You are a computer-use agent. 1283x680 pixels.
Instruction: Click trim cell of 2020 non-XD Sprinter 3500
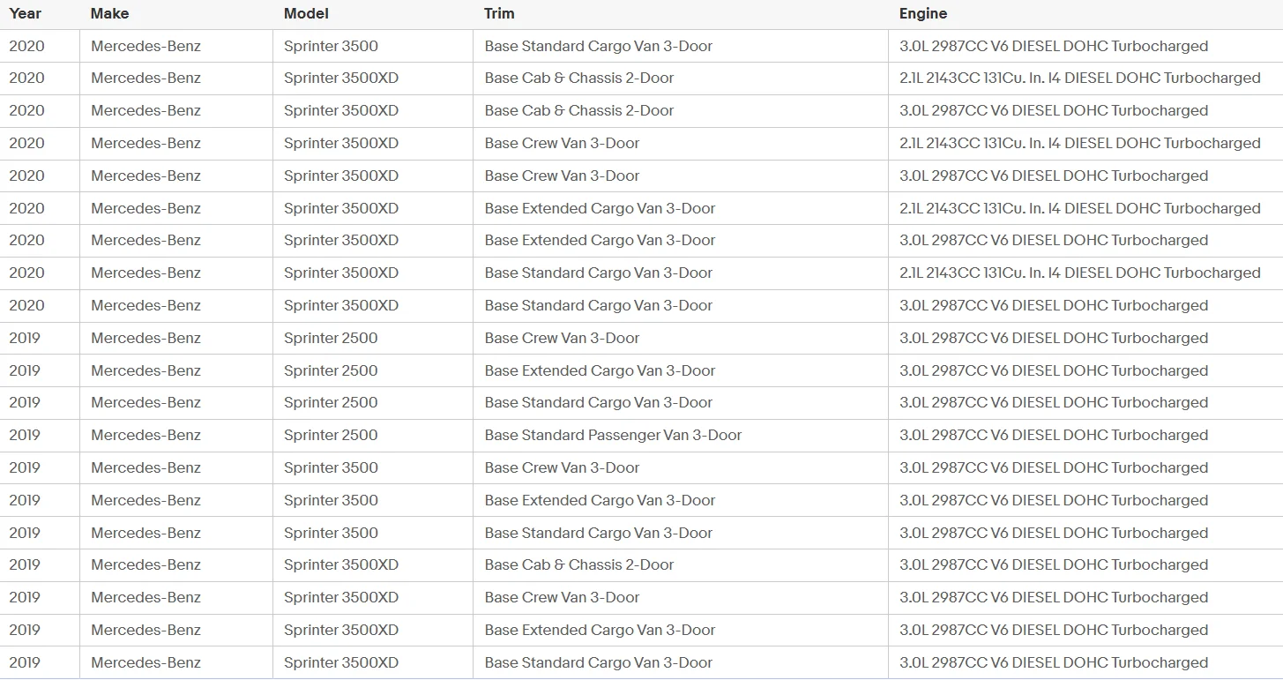pos(598,46)
